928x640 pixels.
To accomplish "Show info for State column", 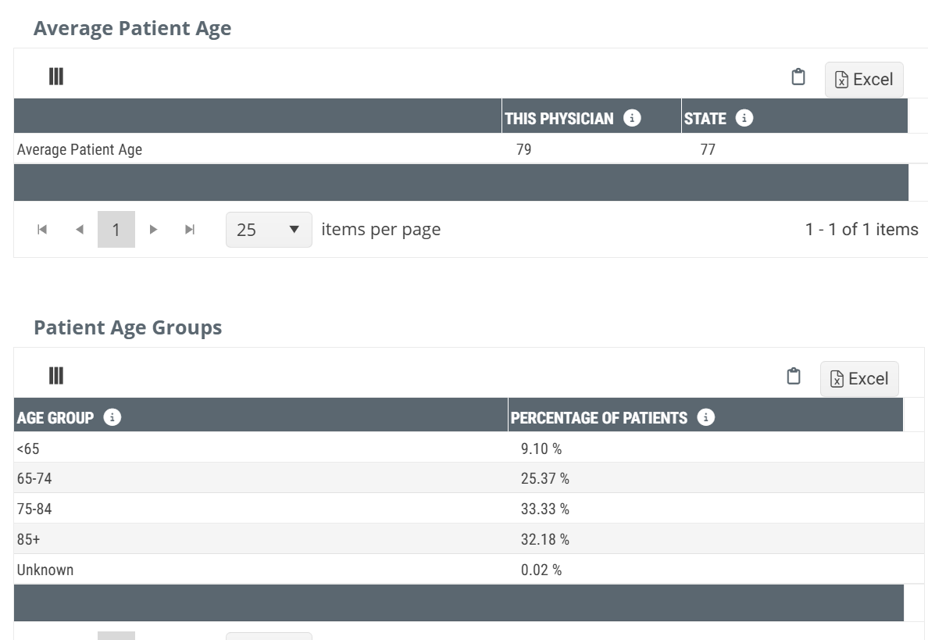I will coord(744,118).
